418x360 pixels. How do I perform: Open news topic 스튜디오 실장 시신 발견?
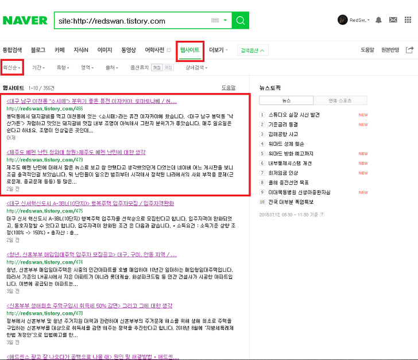click(x=294, y=115)
